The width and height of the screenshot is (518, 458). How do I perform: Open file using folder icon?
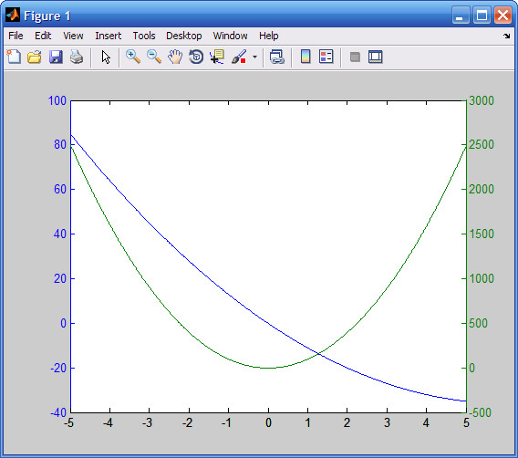point(35,57)
